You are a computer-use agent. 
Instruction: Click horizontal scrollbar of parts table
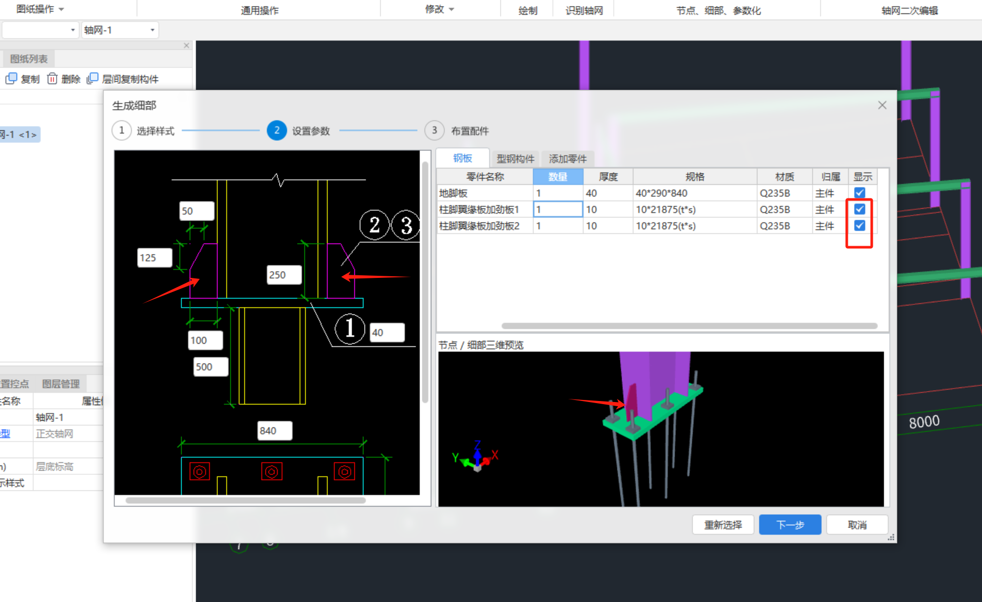click(689, 326)
